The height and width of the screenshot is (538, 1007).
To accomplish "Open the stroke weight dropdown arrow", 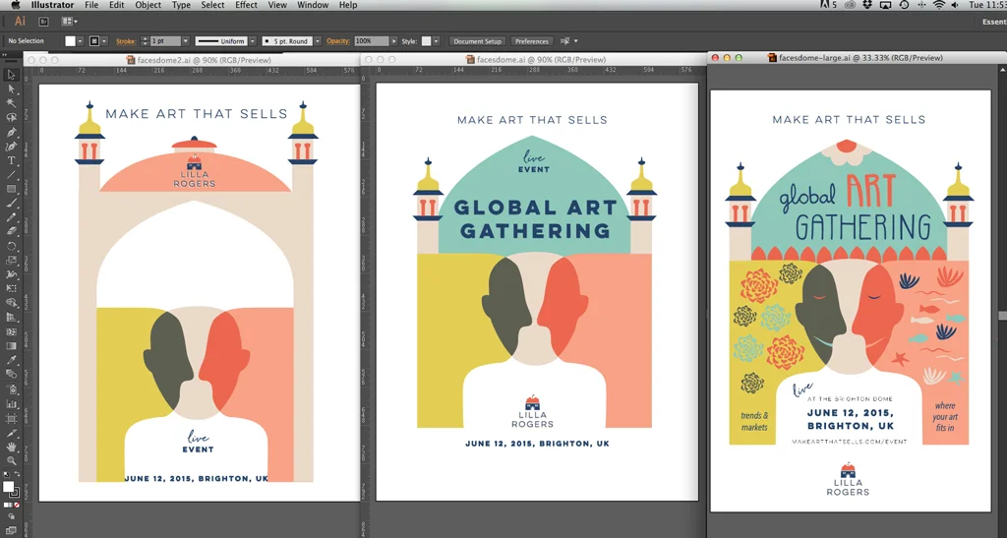I will pos(186,41).
